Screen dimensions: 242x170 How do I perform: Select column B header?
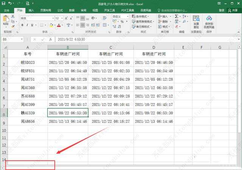click(x=68, y=47)
